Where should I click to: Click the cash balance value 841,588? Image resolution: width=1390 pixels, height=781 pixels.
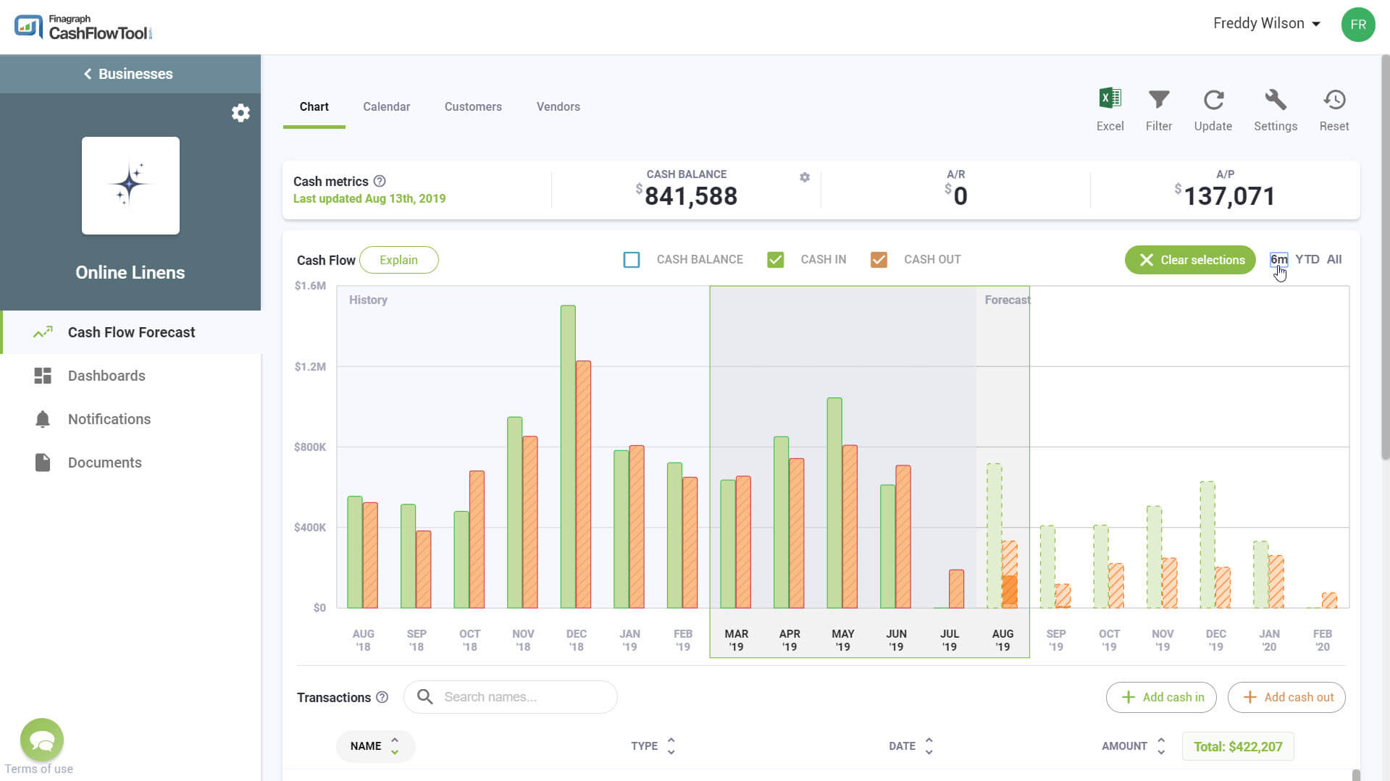[690, 196]
